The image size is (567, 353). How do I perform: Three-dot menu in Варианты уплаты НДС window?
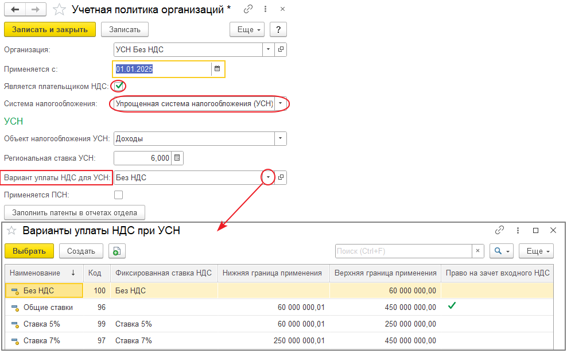coord(518,230)
